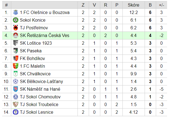The width and height of the screenshot is (169, 117).
Task: Open the SK Paseka team link
Action: click(31, 51)
